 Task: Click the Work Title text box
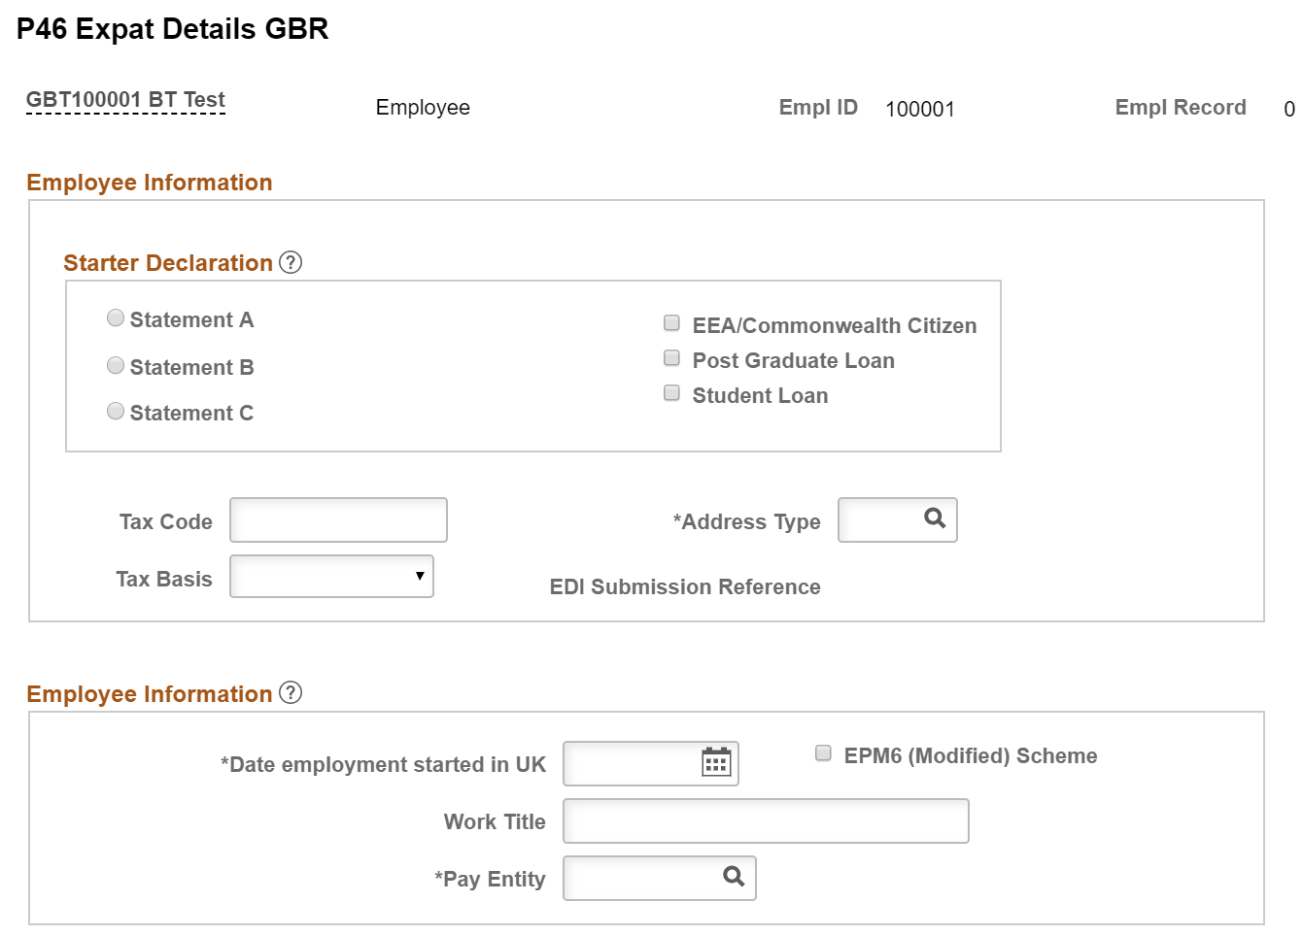tap(766, 820)
